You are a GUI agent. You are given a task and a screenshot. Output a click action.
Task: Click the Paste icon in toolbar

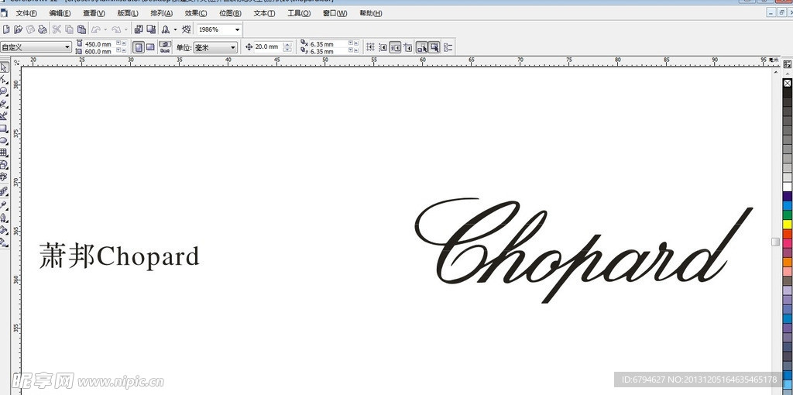pos(81,29)
